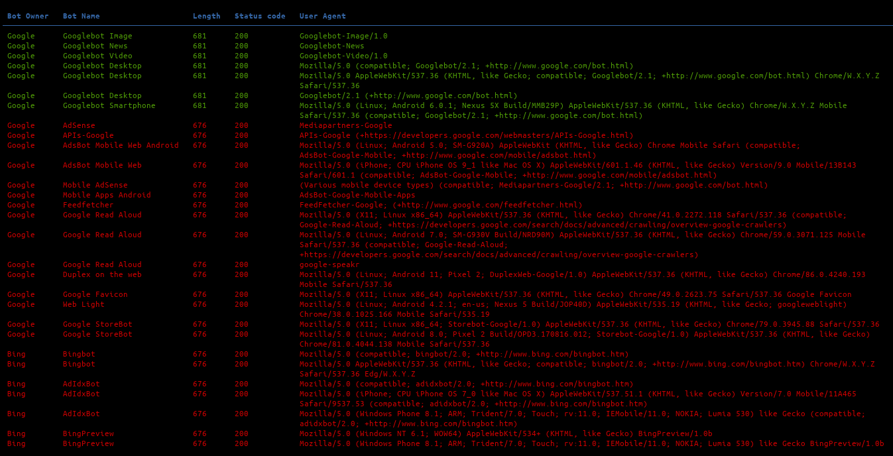
Task: Click the 'Bot Owner' column header
Action: 28,16
